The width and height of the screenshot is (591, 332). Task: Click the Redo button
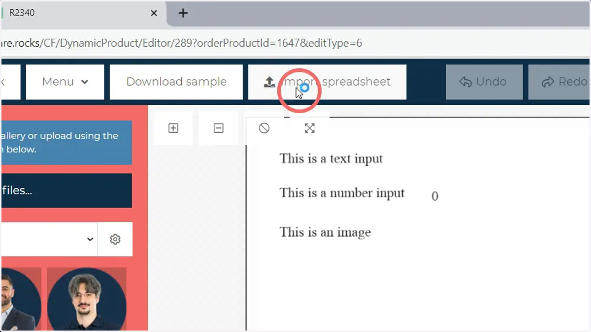pyautogui.click(x=559, y=82)
